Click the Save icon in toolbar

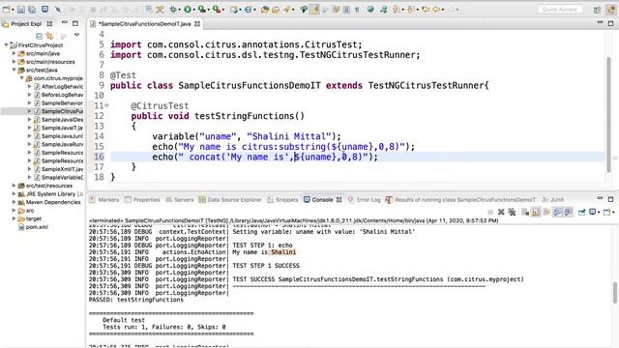21,10
